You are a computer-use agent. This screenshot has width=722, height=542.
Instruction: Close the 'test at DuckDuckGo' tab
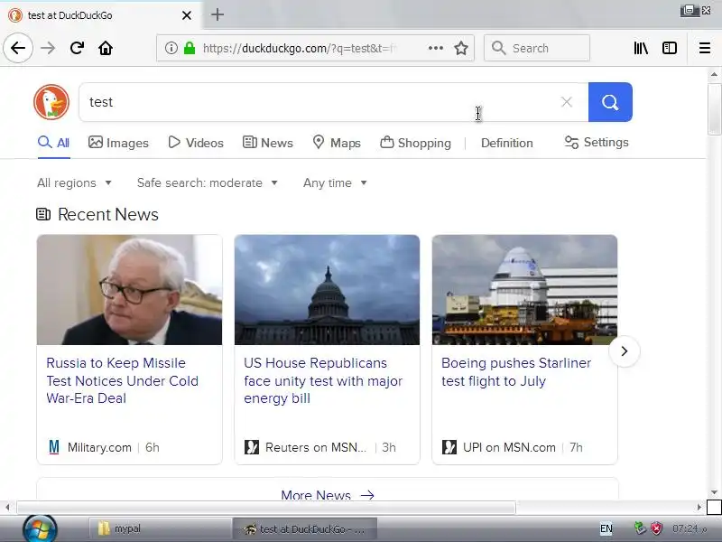[187, 15]
